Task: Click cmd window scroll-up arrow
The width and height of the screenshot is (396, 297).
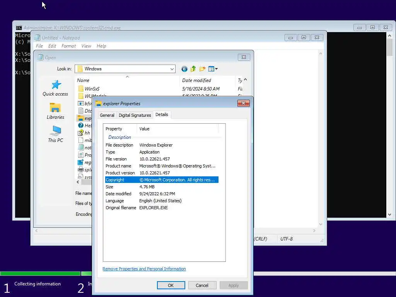Action: (389, 36)
